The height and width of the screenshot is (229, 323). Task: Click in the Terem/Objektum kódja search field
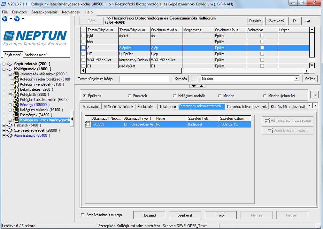coord(144,79)
